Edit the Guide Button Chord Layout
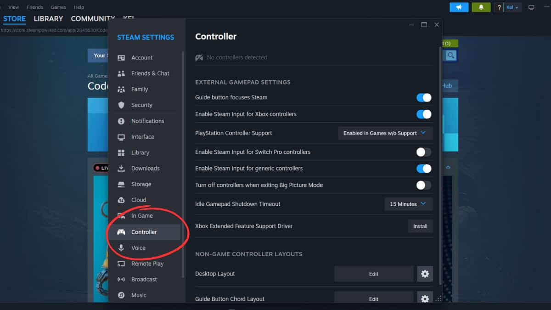Screen dimensions: 551x310 pyautogui.click(x=374, y=299)
